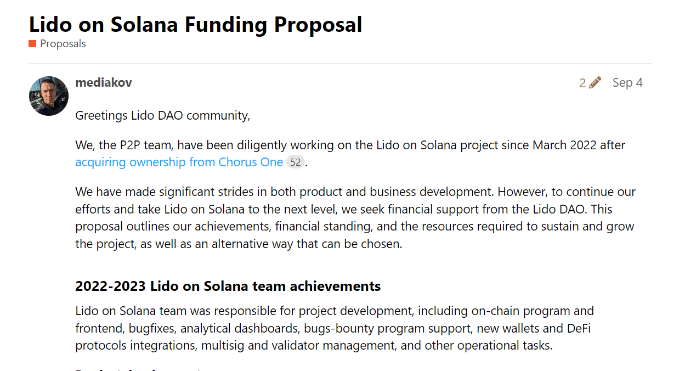Click the cut-off heading at the page bottom
Image resolution: width=685 pixels, height=371 pixels.
(139, 369)
